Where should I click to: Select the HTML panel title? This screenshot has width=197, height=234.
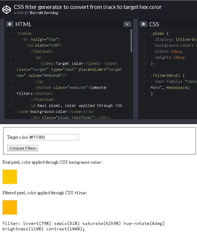(x=23, y=24)
